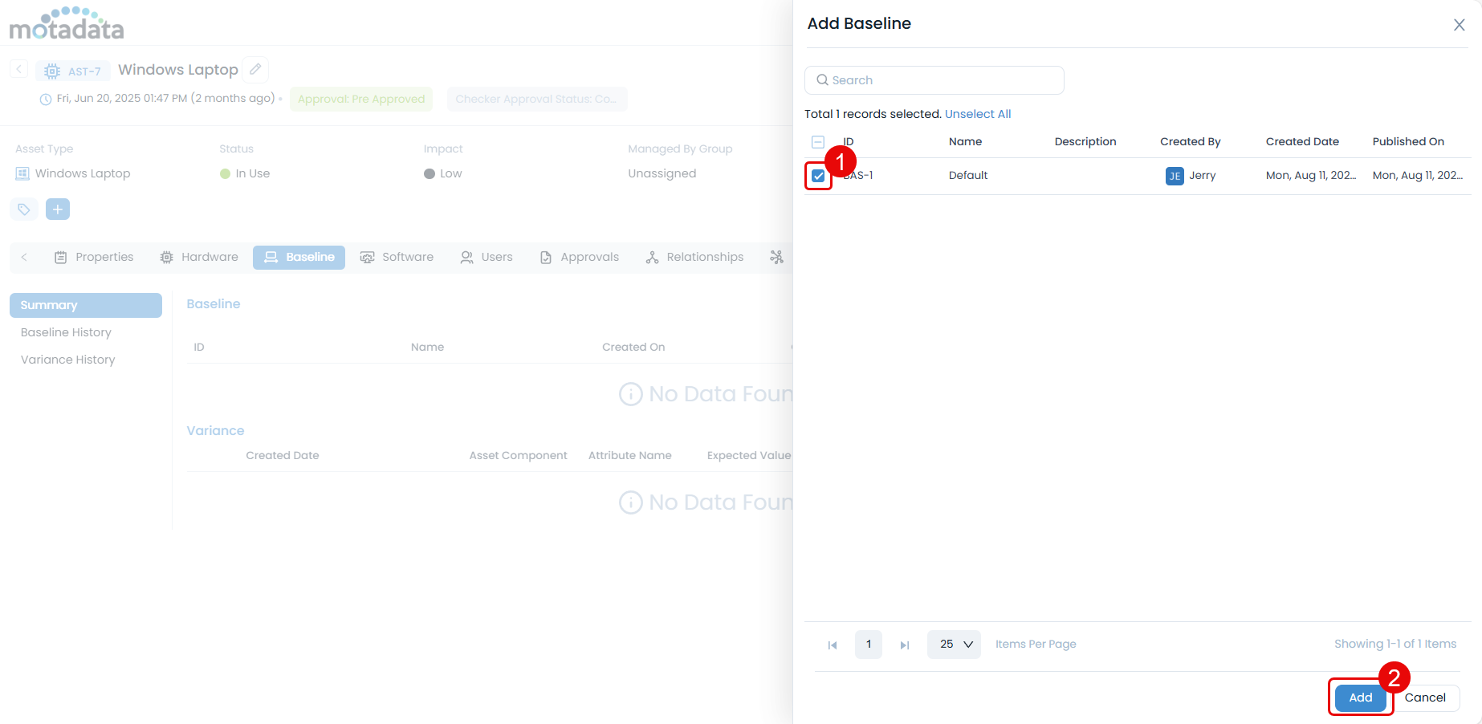Select Baseline History in sidebar
The width and height of the screenshot is (1482, 724).
66,332
